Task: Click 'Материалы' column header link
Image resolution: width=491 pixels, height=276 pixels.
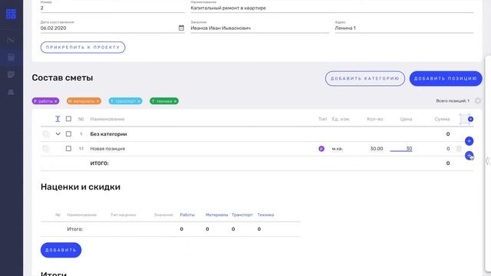Action: 216,215
